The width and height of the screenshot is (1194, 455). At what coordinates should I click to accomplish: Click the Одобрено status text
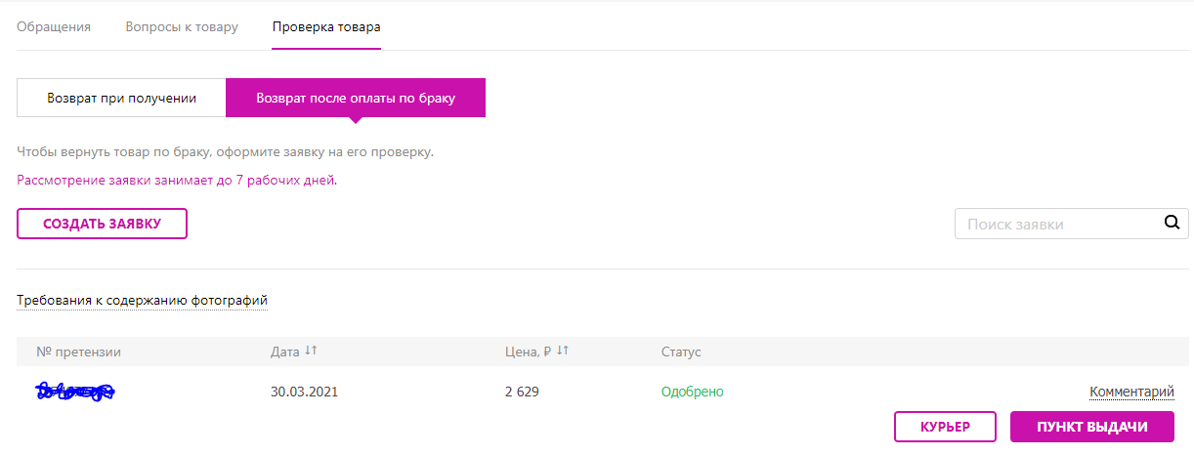point(692,392)
